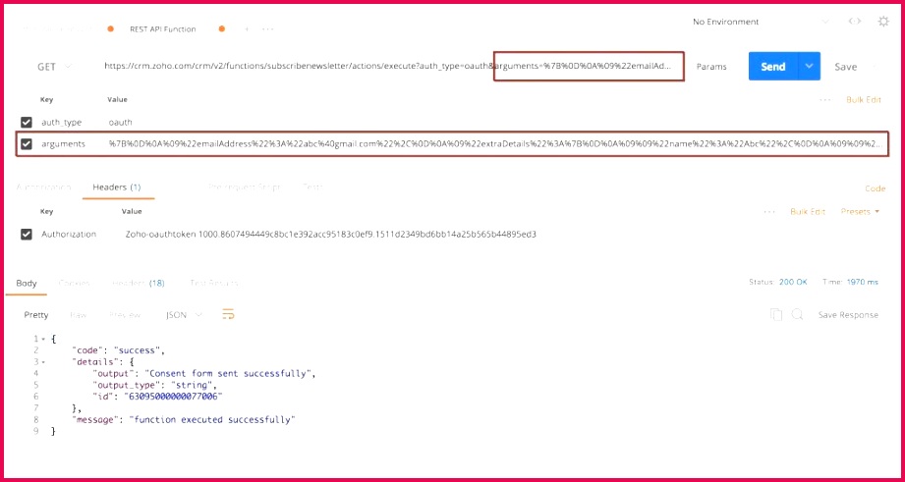The width and height of the screenshot is (905, 482).
Task: Click the Params button
Action: coord(711,67)
